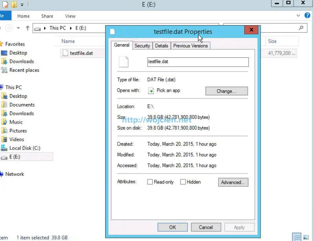Click the drive icon in the address bar
This screenshot has height=241, width=314.
pos(37,28)
